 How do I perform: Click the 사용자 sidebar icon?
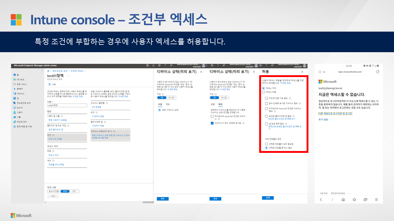coord(14,112)
